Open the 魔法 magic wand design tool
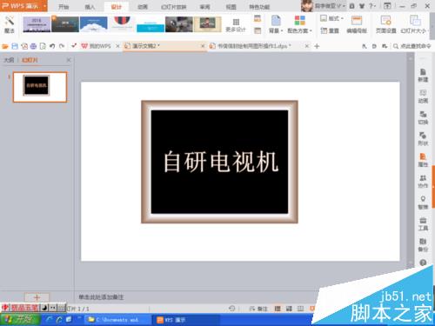This screenshot has height=326, width=435. [10, 24]
